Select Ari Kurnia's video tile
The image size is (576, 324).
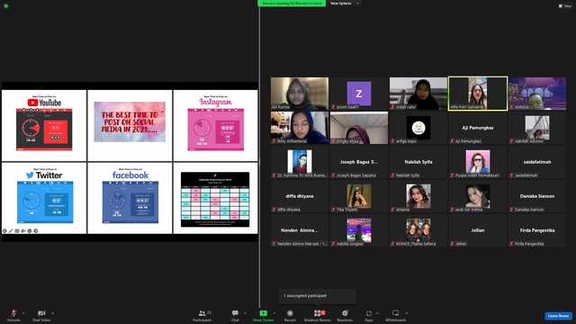300,94
